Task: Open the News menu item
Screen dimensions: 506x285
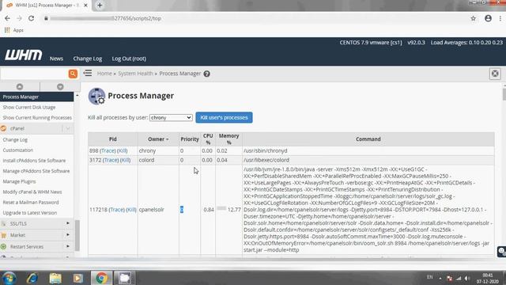Action: (x=56, y=59)
